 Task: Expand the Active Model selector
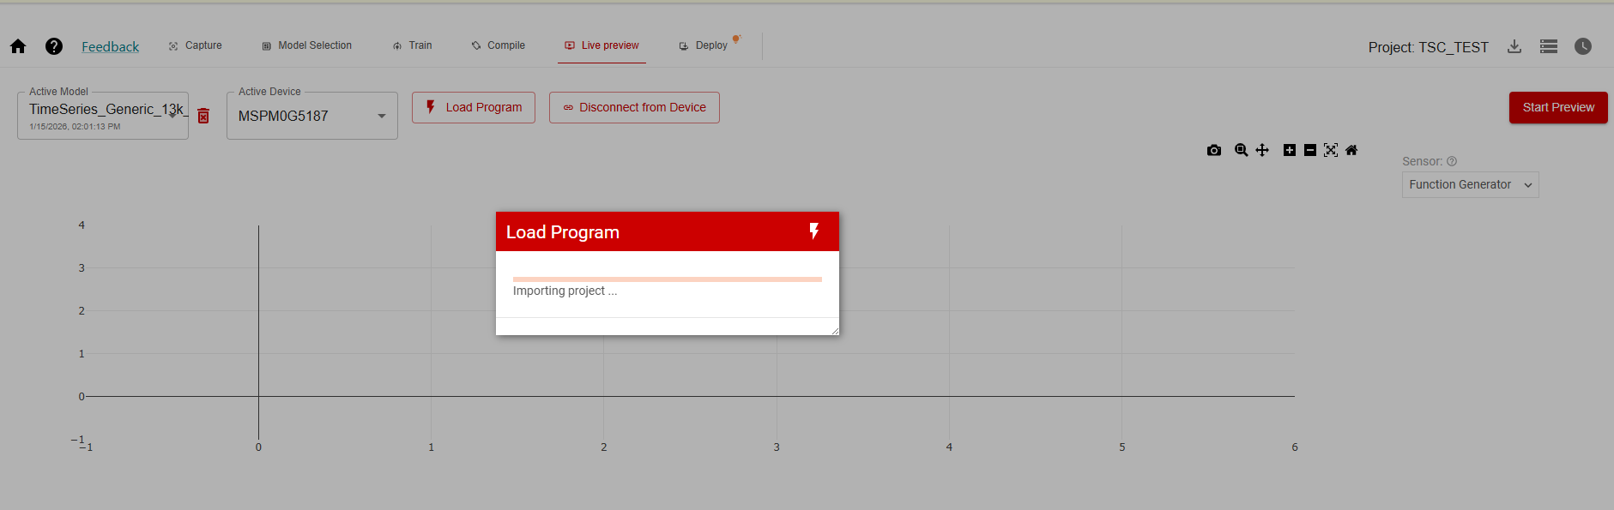pos(103,116)
